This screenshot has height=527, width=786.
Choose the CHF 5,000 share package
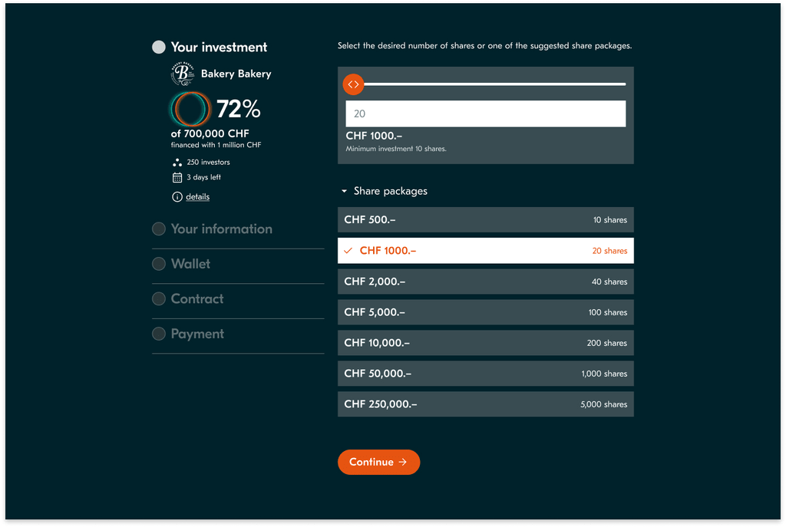485,312
